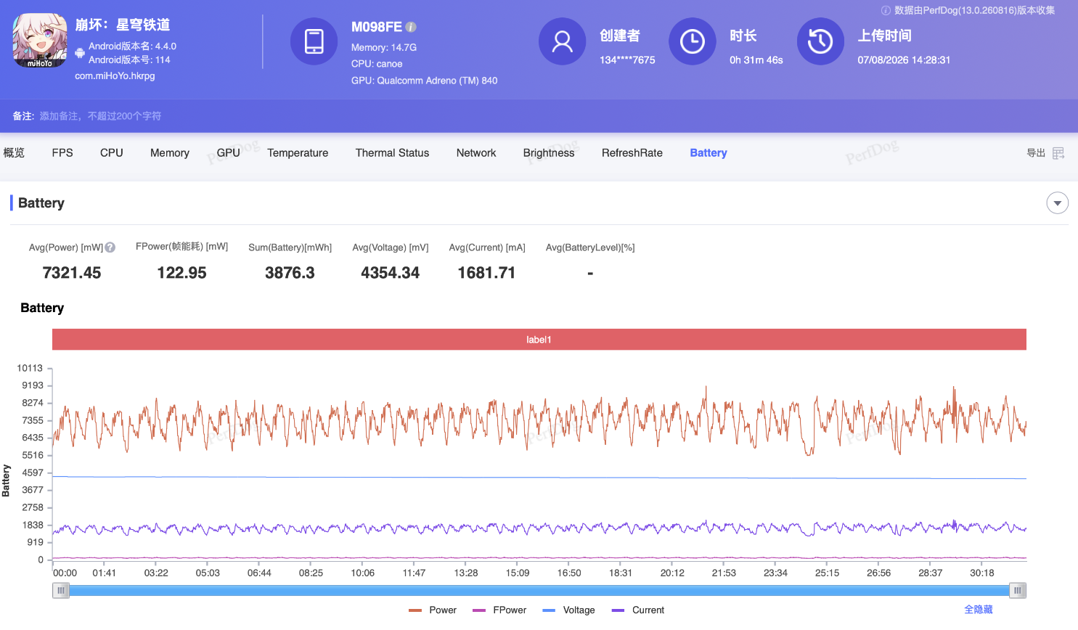
Task: Click the Avg(Power) value 7321.45
Action: pyautogui.click(x=72, y=273)
